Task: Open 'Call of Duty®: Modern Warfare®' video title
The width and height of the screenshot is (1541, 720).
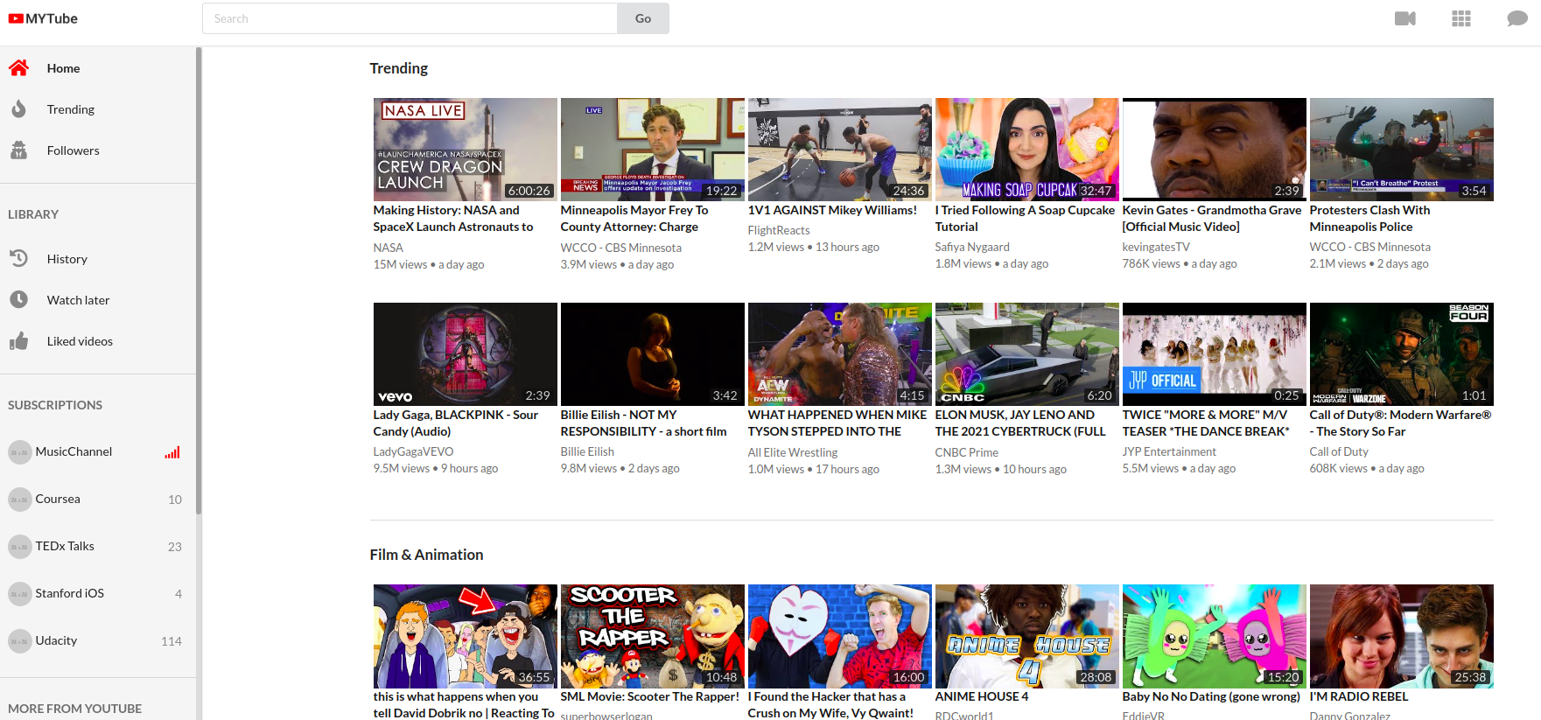Action: point(1400,423)
